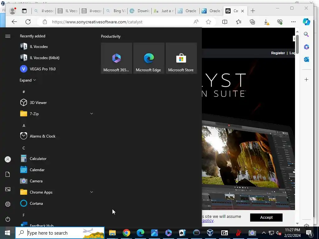
Task: Add a sidebar app with plus icon
Action: [307, 79]
